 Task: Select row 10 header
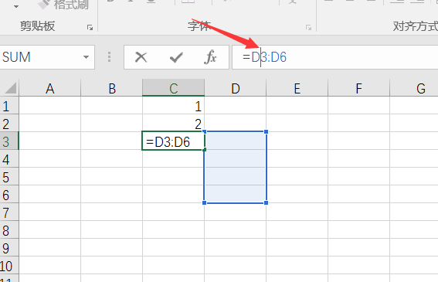9,266
